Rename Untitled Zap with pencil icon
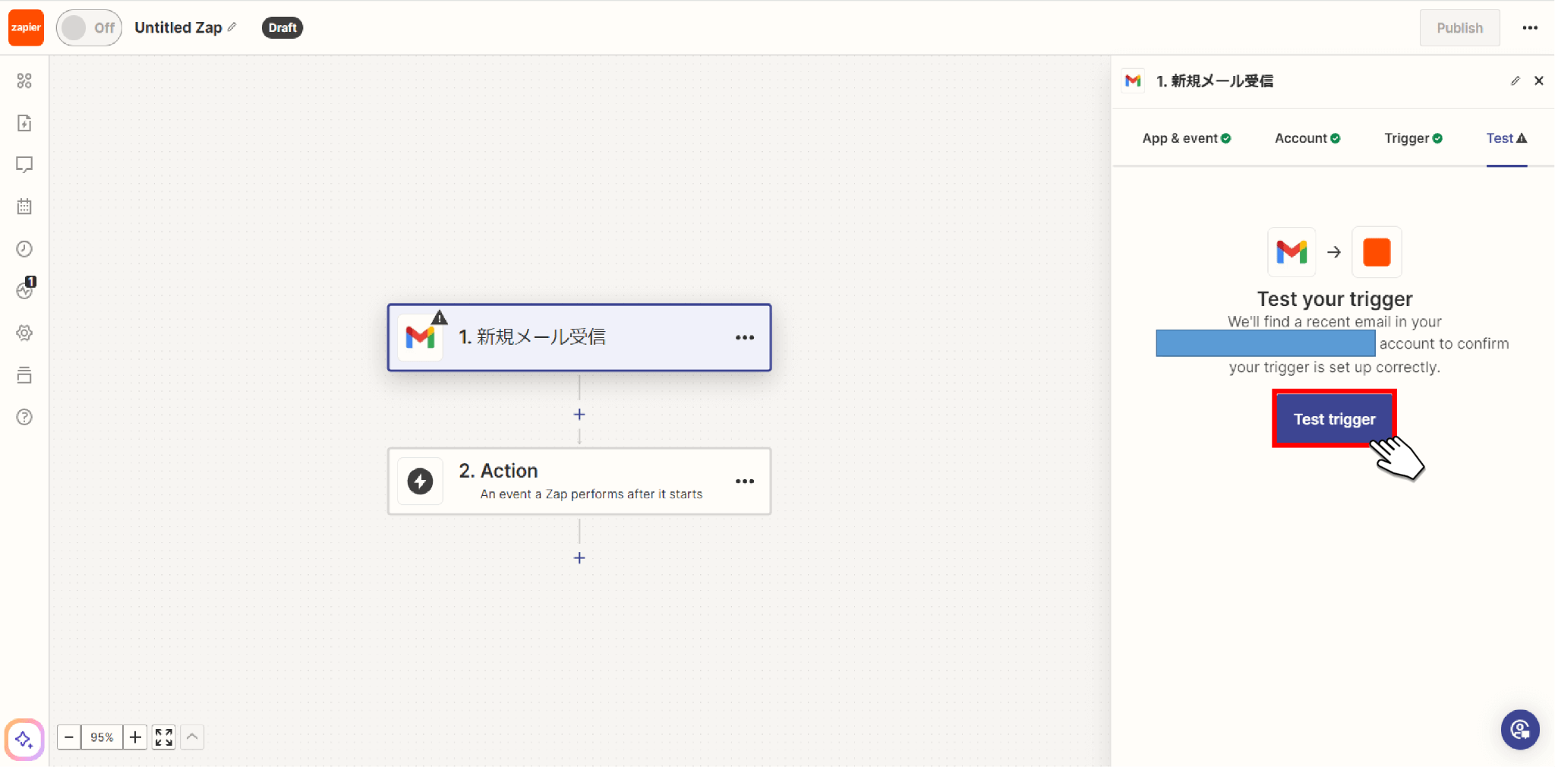Screen dimensions: 1555x767 tap(232, 27)
